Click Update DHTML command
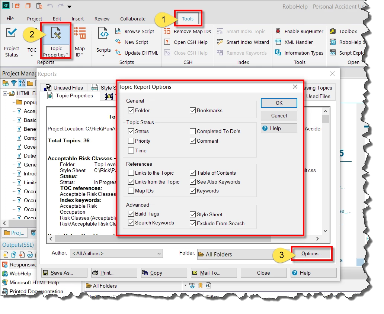Screen dimensions: 384x314 tap(137, 53)
